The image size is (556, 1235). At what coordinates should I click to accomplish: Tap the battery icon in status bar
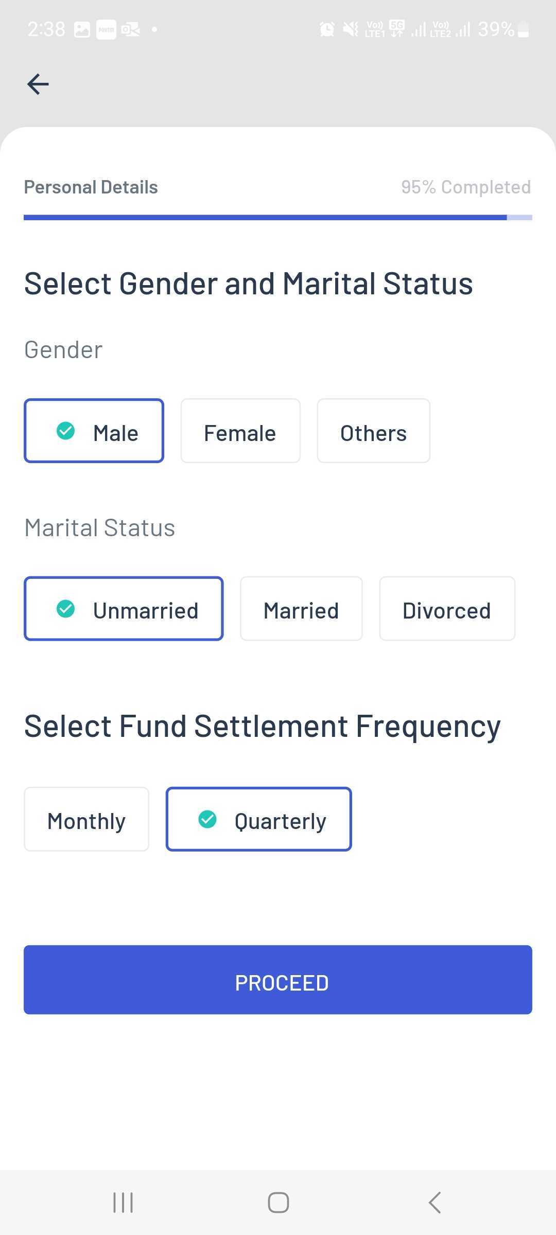click(524, 29)
